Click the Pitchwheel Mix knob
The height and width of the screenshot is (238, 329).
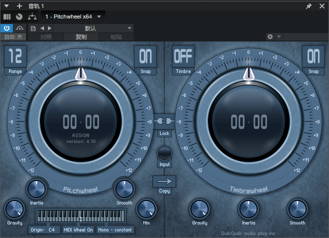(x=146, y=208)
